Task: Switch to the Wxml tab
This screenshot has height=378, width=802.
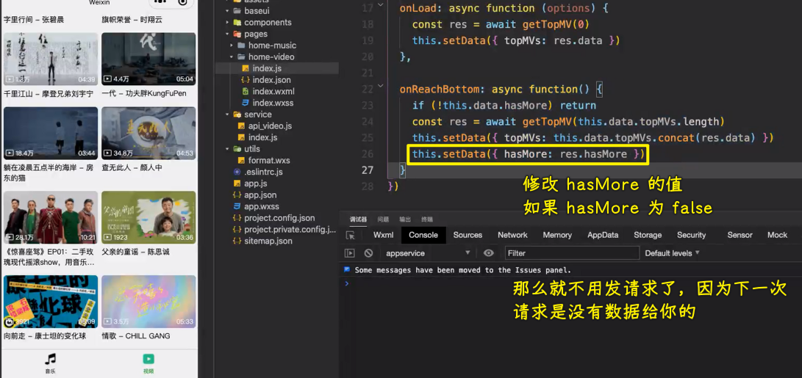Action: click(384, 235)
